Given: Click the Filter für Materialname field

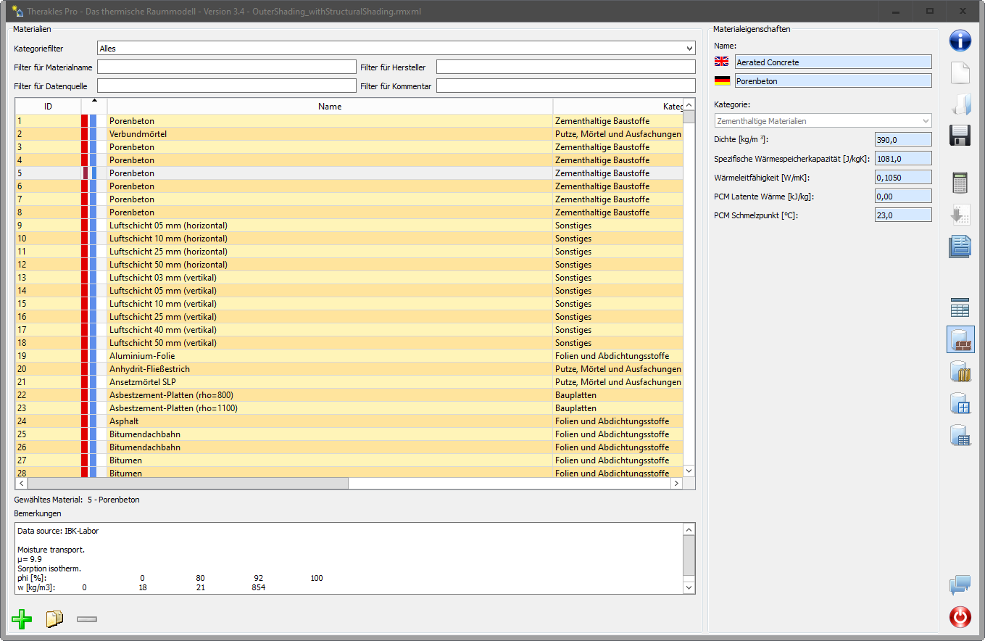Looking at the screenshot, I should (x=225, y=67).
